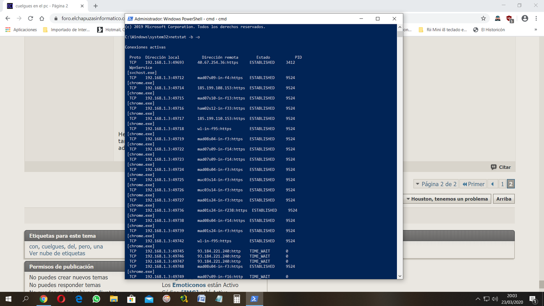The height and width of the screenshot is (306, 544).
Task: Open WhatsApp from the taskbar
Action: (96, 299)
